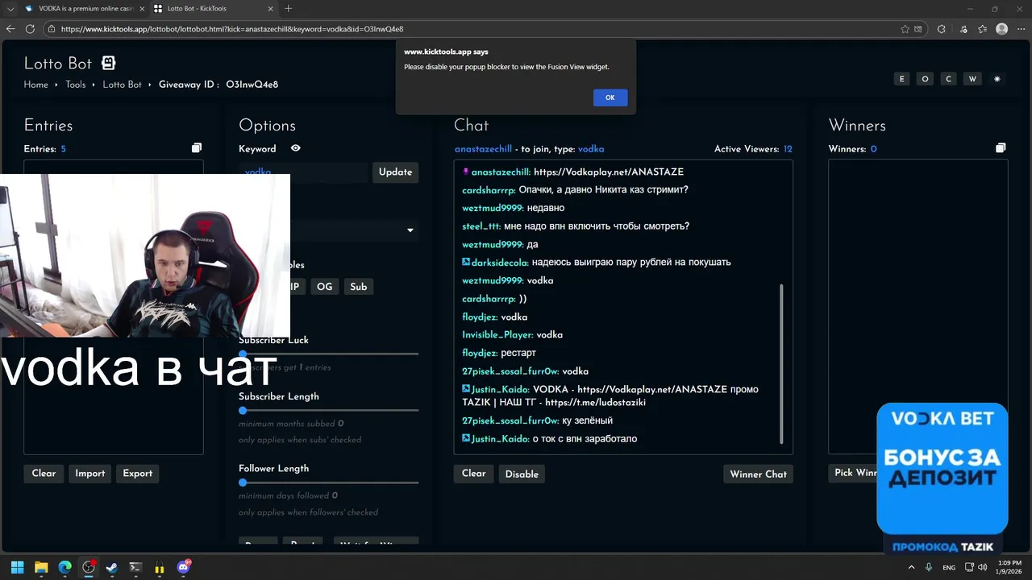Click the Vodkaplay.net/ANASTAZE link by anastazechill
1032x580 pixels.
click(609, 172)
